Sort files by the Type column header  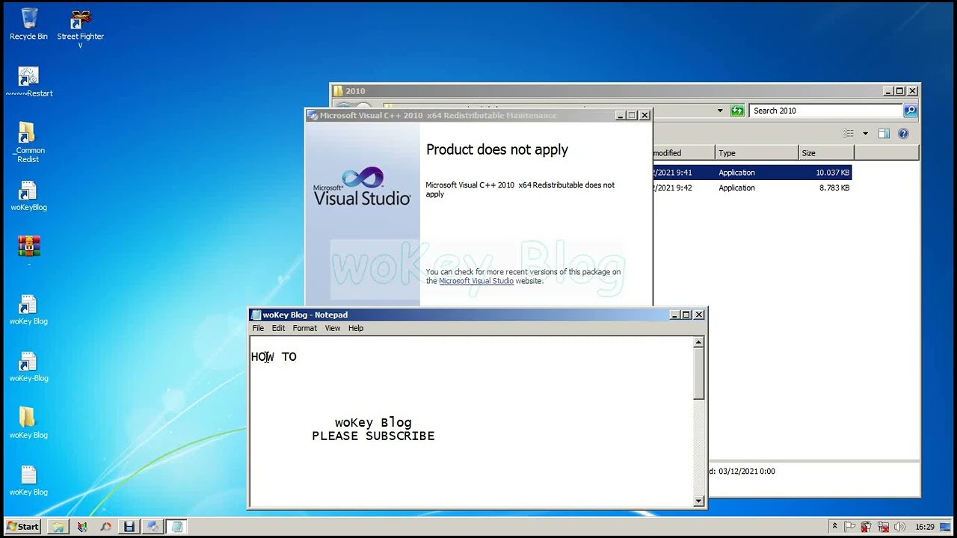(757, 152)
